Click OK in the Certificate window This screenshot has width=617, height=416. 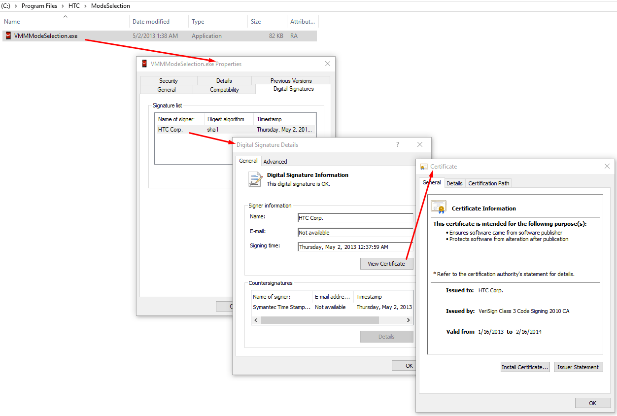[x=592, y=403]
